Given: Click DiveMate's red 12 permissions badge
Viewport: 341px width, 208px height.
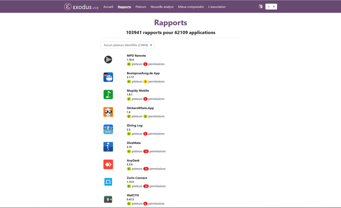Looking at the screenshot, I should (146, 152).
